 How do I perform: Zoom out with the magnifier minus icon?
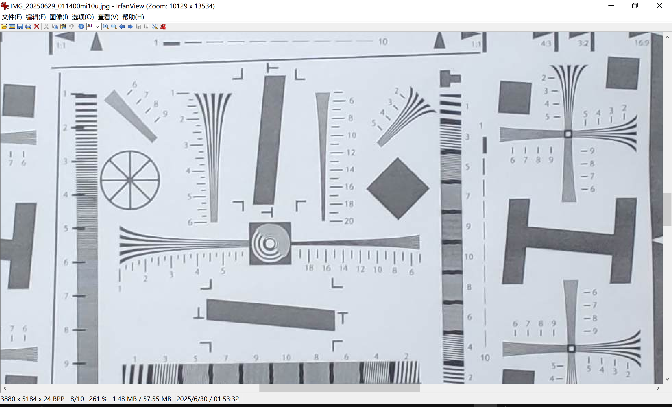tap(114, 27)
